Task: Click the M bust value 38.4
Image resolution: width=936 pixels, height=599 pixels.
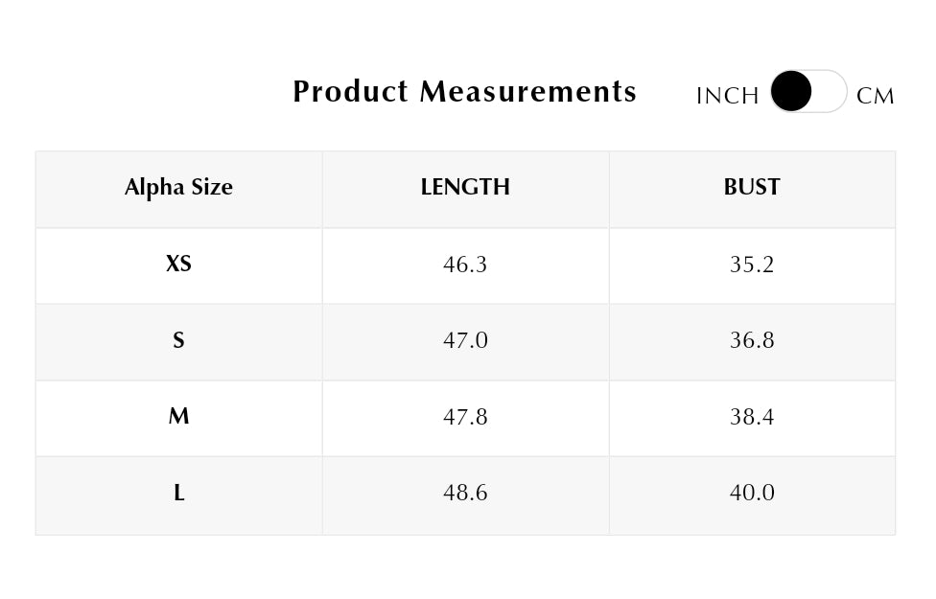Action: [752, 417]
